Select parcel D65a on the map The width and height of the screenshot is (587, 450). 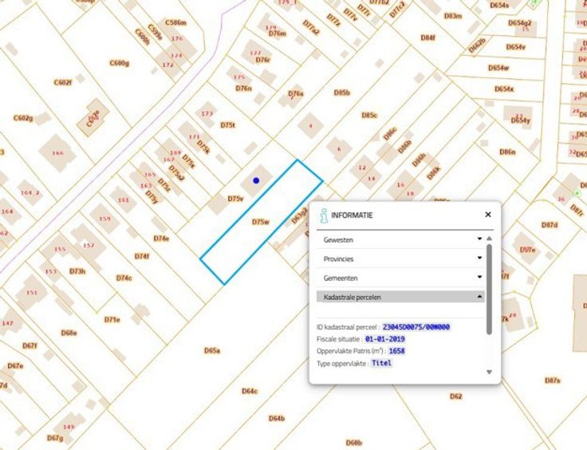pyautogui.click(x=211, y=350)
